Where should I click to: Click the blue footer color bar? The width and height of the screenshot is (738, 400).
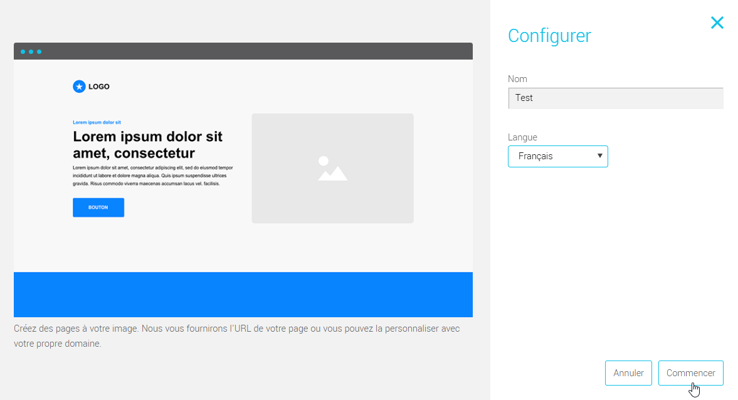[243, 295]
